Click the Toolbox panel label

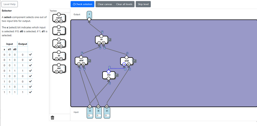pyautogui.click(x=53, y=11)
